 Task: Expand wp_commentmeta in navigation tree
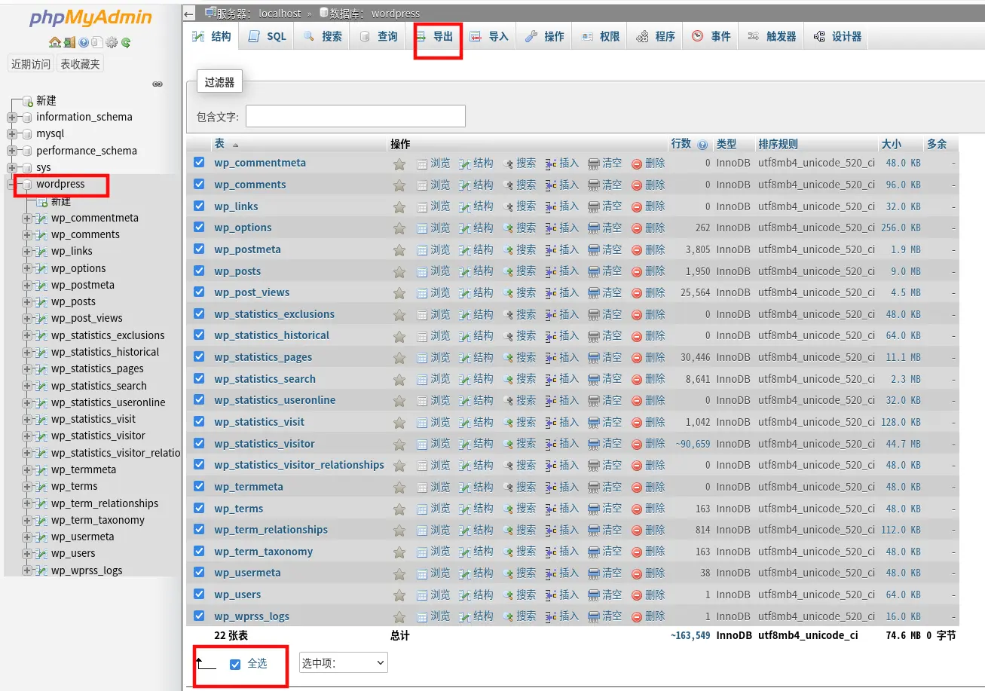tap(27, 218)
